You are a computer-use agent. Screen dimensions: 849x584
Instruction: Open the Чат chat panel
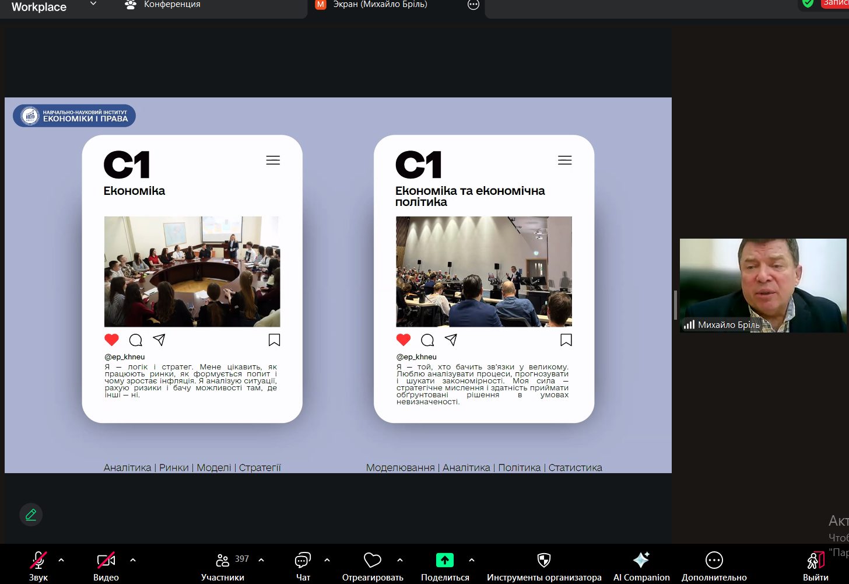(303, 561)
